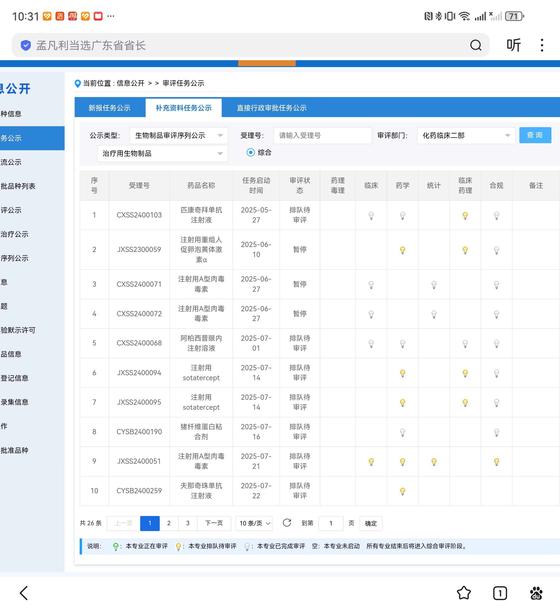Go to 下一页 in pagination

(214, 523)
